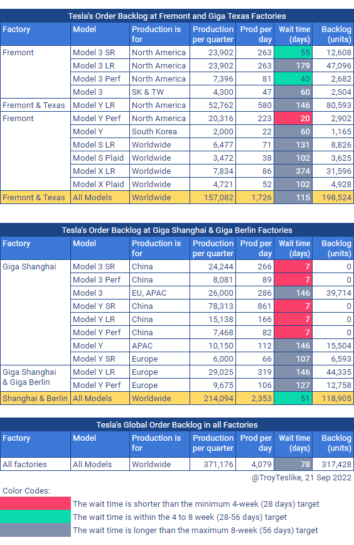Click the gray color code swatch
354x545 pixels.
(x=35, y=530)
